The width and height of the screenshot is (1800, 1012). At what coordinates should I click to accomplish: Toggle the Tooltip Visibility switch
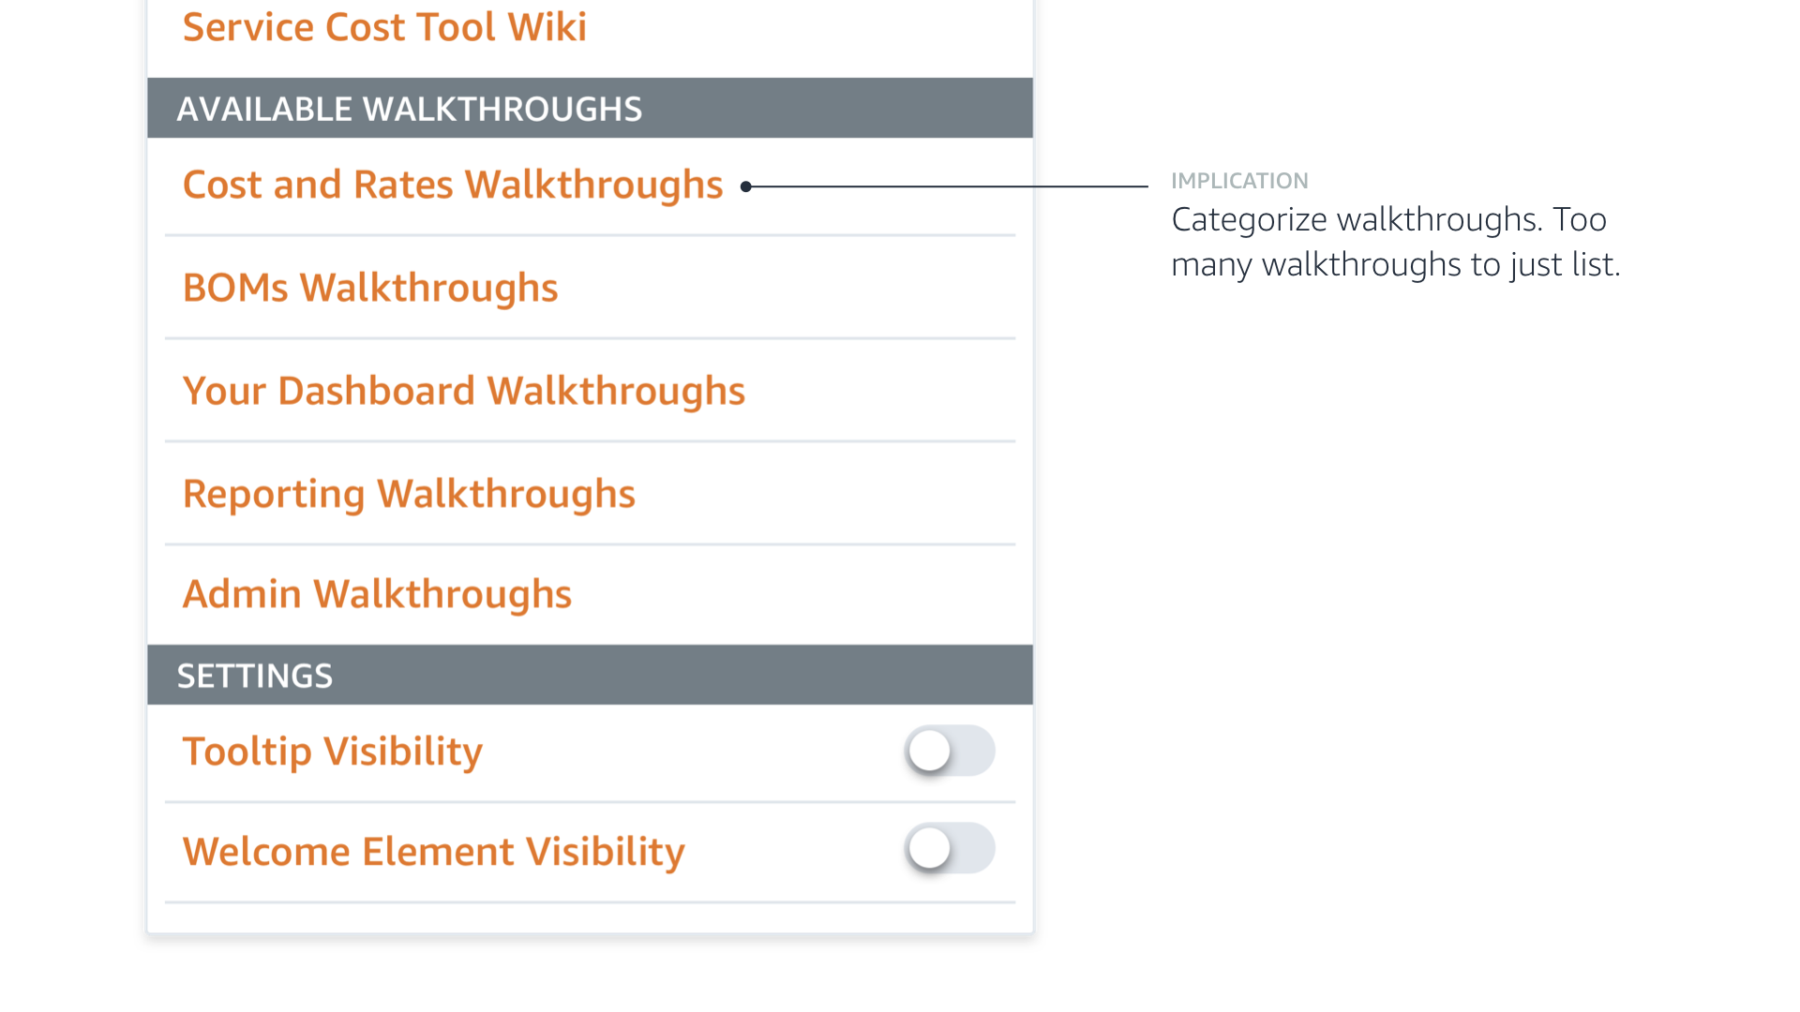click(x=949, y=751)
